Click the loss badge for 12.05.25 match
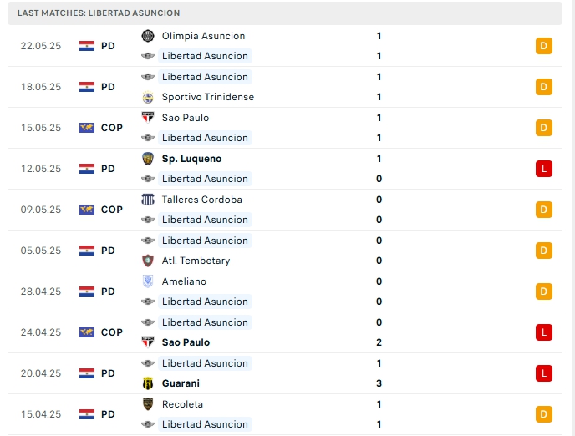Viewport: 575px width, 436px height. (544, 169)
